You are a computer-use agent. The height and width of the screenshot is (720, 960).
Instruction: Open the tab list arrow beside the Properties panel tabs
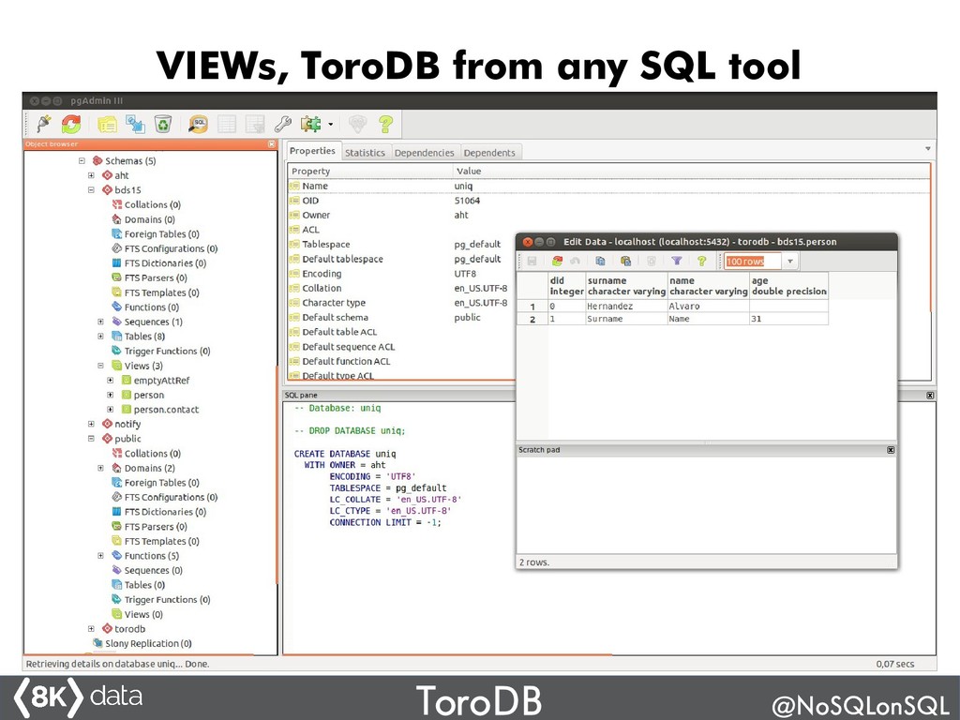click(927, 149)
